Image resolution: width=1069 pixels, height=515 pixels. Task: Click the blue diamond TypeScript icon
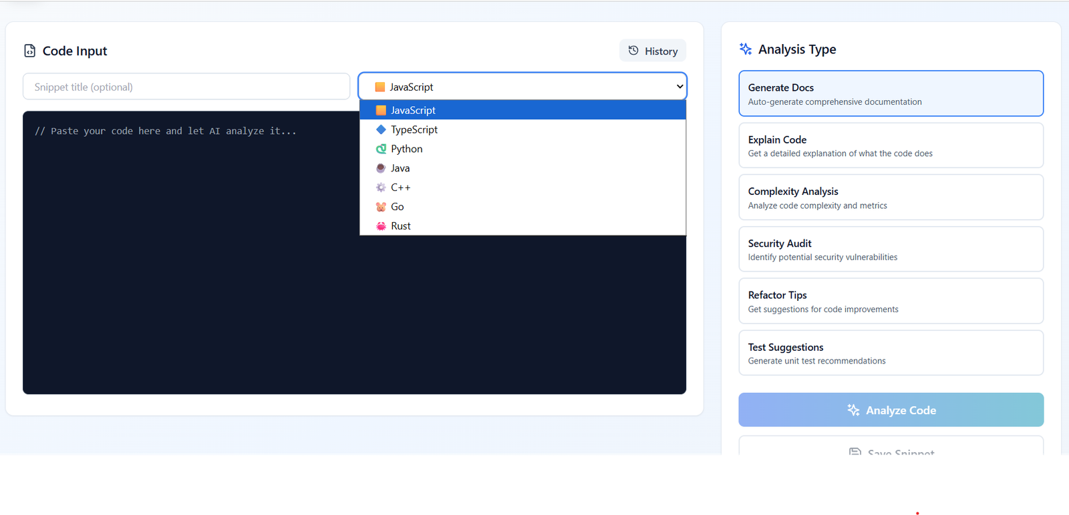coord(381,129)
